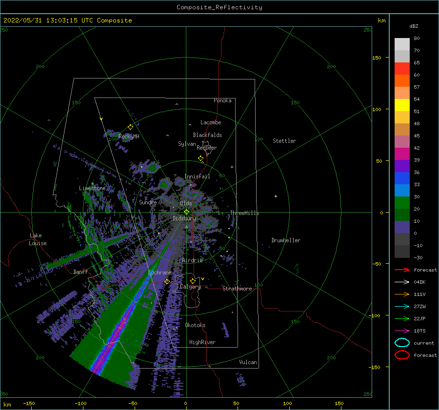The width and height of the screenshot is (439, 410).
Task: Click the white 04DK arrow in legend
Action: point(402,282)
